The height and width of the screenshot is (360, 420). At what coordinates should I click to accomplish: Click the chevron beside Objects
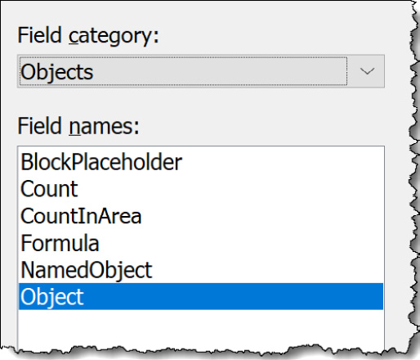pyautogui.click(x=367, y=71)
